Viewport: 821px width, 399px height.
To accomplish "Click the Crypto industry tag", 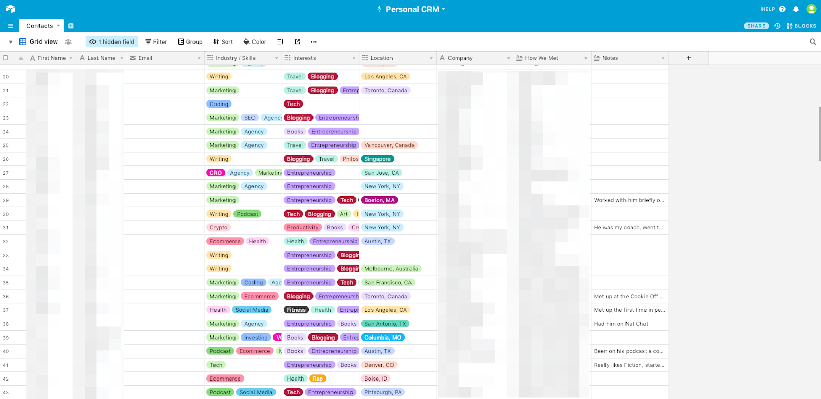I will click(x=219, y=227).
